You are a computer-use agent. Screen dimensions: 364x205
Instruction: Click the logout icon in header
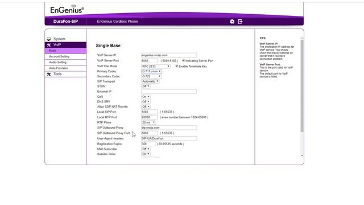click(240, 22)
